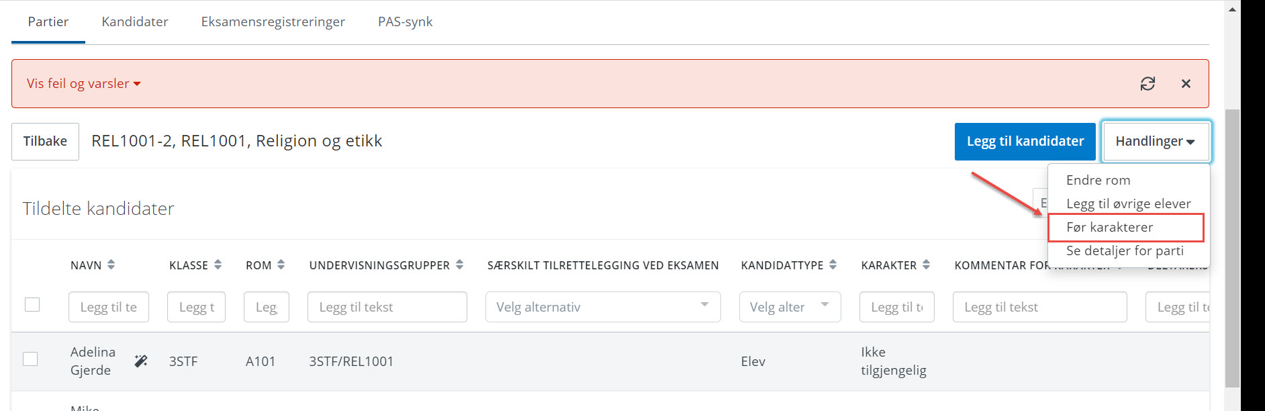Select the checkbox for Adelina Gjerde
The height and width of the screenshot is (411, 1265).
tap(30, 359)
